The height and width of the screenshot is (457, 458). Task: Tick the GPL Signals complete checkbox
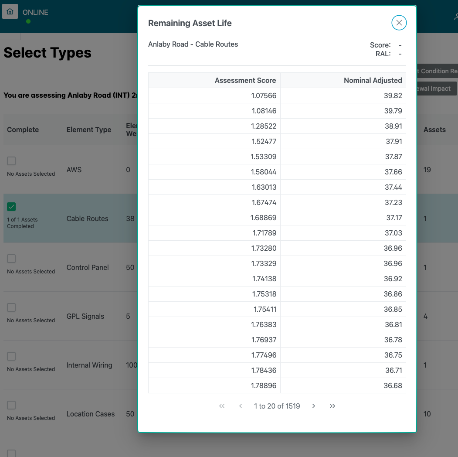(11, 307)
